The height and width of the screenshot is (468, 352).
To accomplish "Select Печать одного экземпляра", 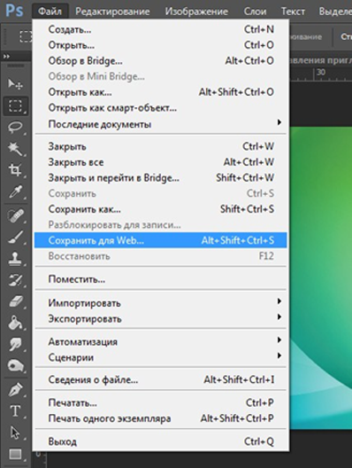I will pyautogui.click(x=161, y=418).
